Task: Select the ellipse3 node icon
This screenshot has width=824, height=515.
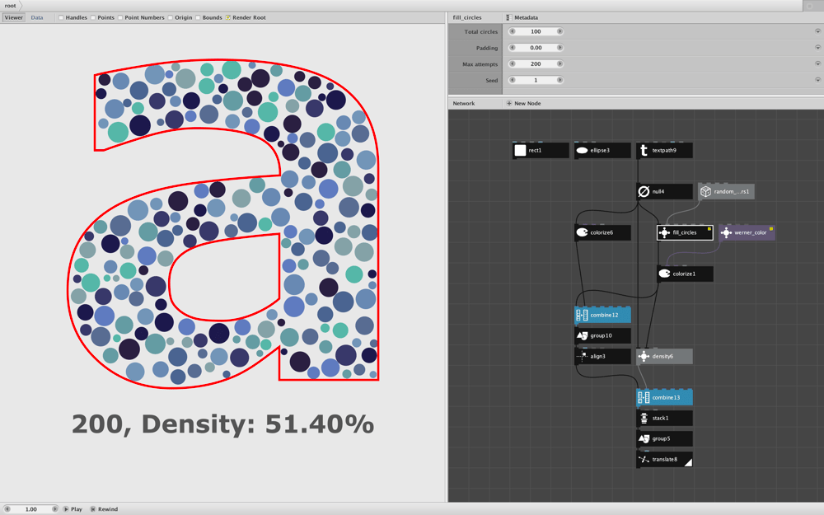Action: pyautogui.click(x=582, y=150)
